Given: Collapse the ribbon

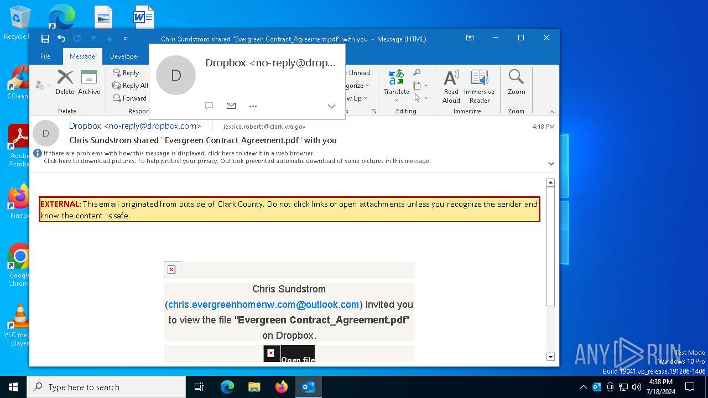Looking at the screenshot, I should click(551, 111).
